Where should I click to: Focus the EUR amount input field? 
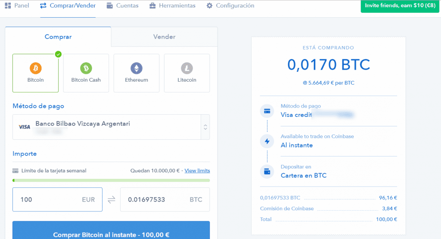(57, 199)
